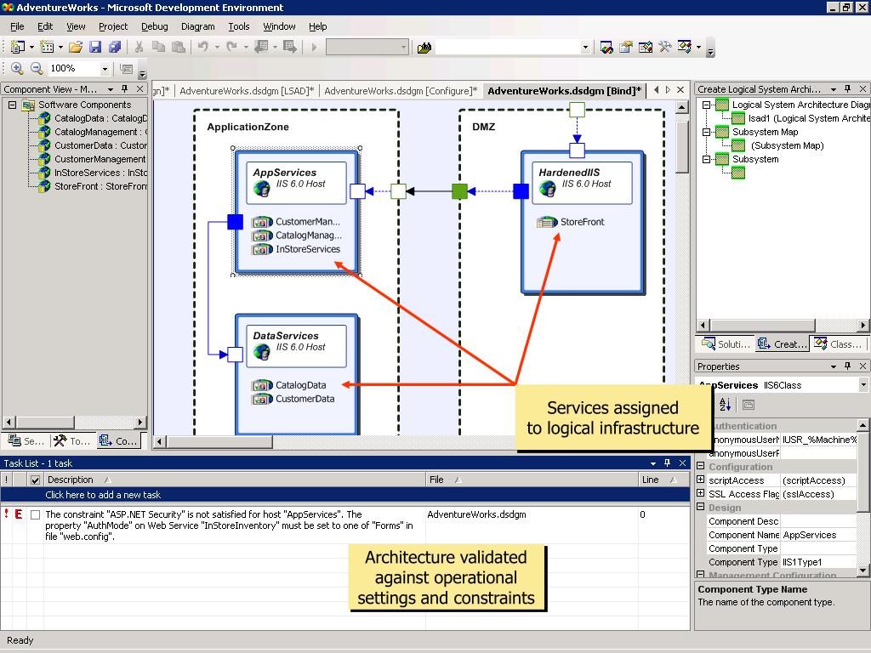Open the Find combo box dropdown arrow

pyautogui.click(x=585, y=48)
